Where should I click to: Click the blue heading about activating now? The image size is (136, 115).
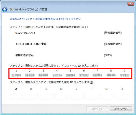tap(46, 19)
